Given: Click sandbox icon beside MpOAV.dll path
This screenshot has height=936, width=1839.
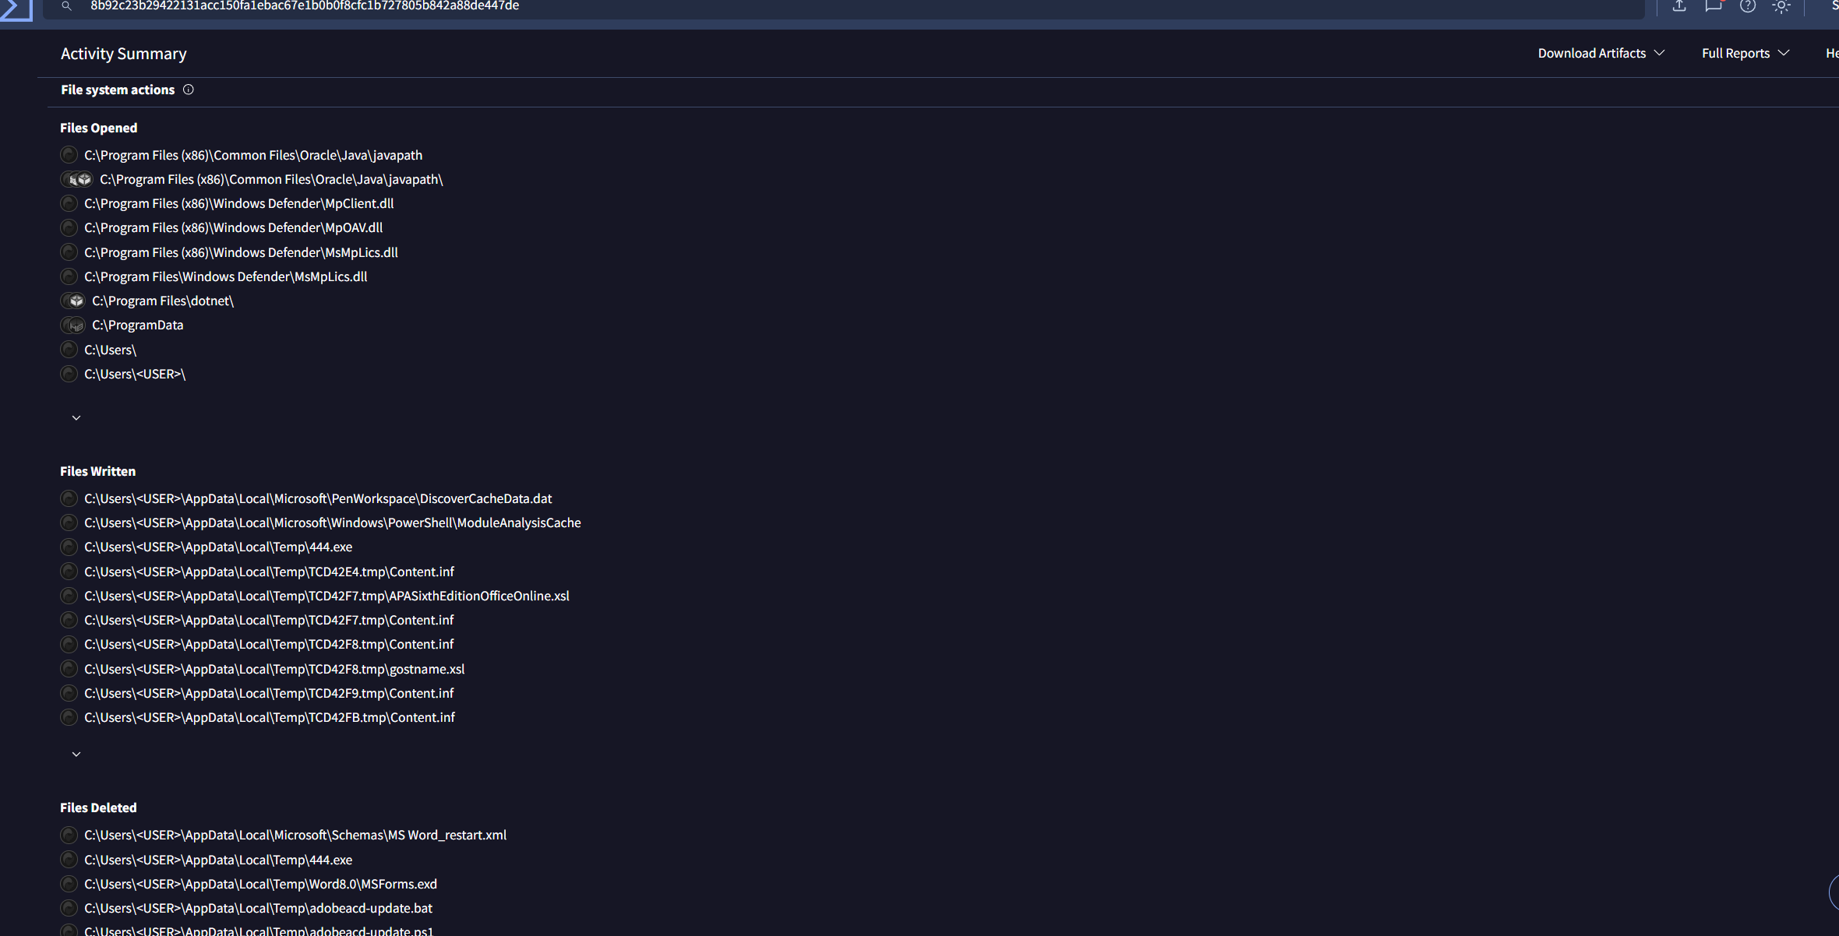Looking at the screenshot, I should (69, 227).
